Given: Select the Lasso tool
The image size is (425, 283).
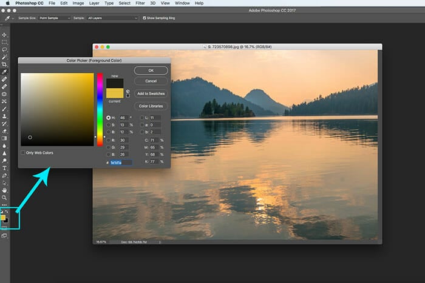Looking at the screenshot, I should tap(4, 50).
